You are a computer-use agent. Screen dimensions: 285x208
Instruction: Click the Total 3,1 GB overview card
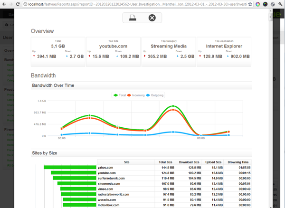click(58, 52)
